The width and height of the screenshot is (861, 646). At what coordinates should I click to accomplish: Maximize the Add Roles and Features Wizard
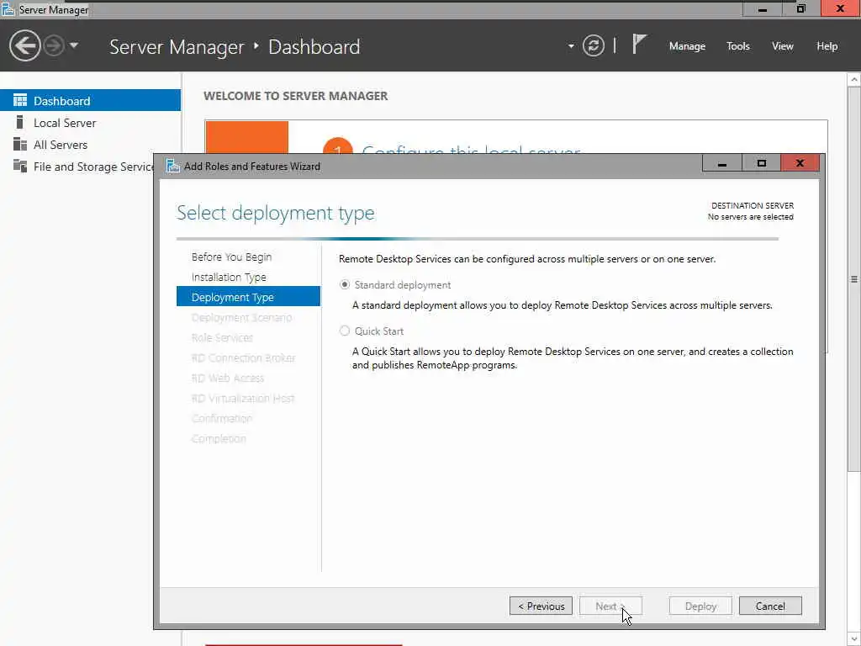761,163
